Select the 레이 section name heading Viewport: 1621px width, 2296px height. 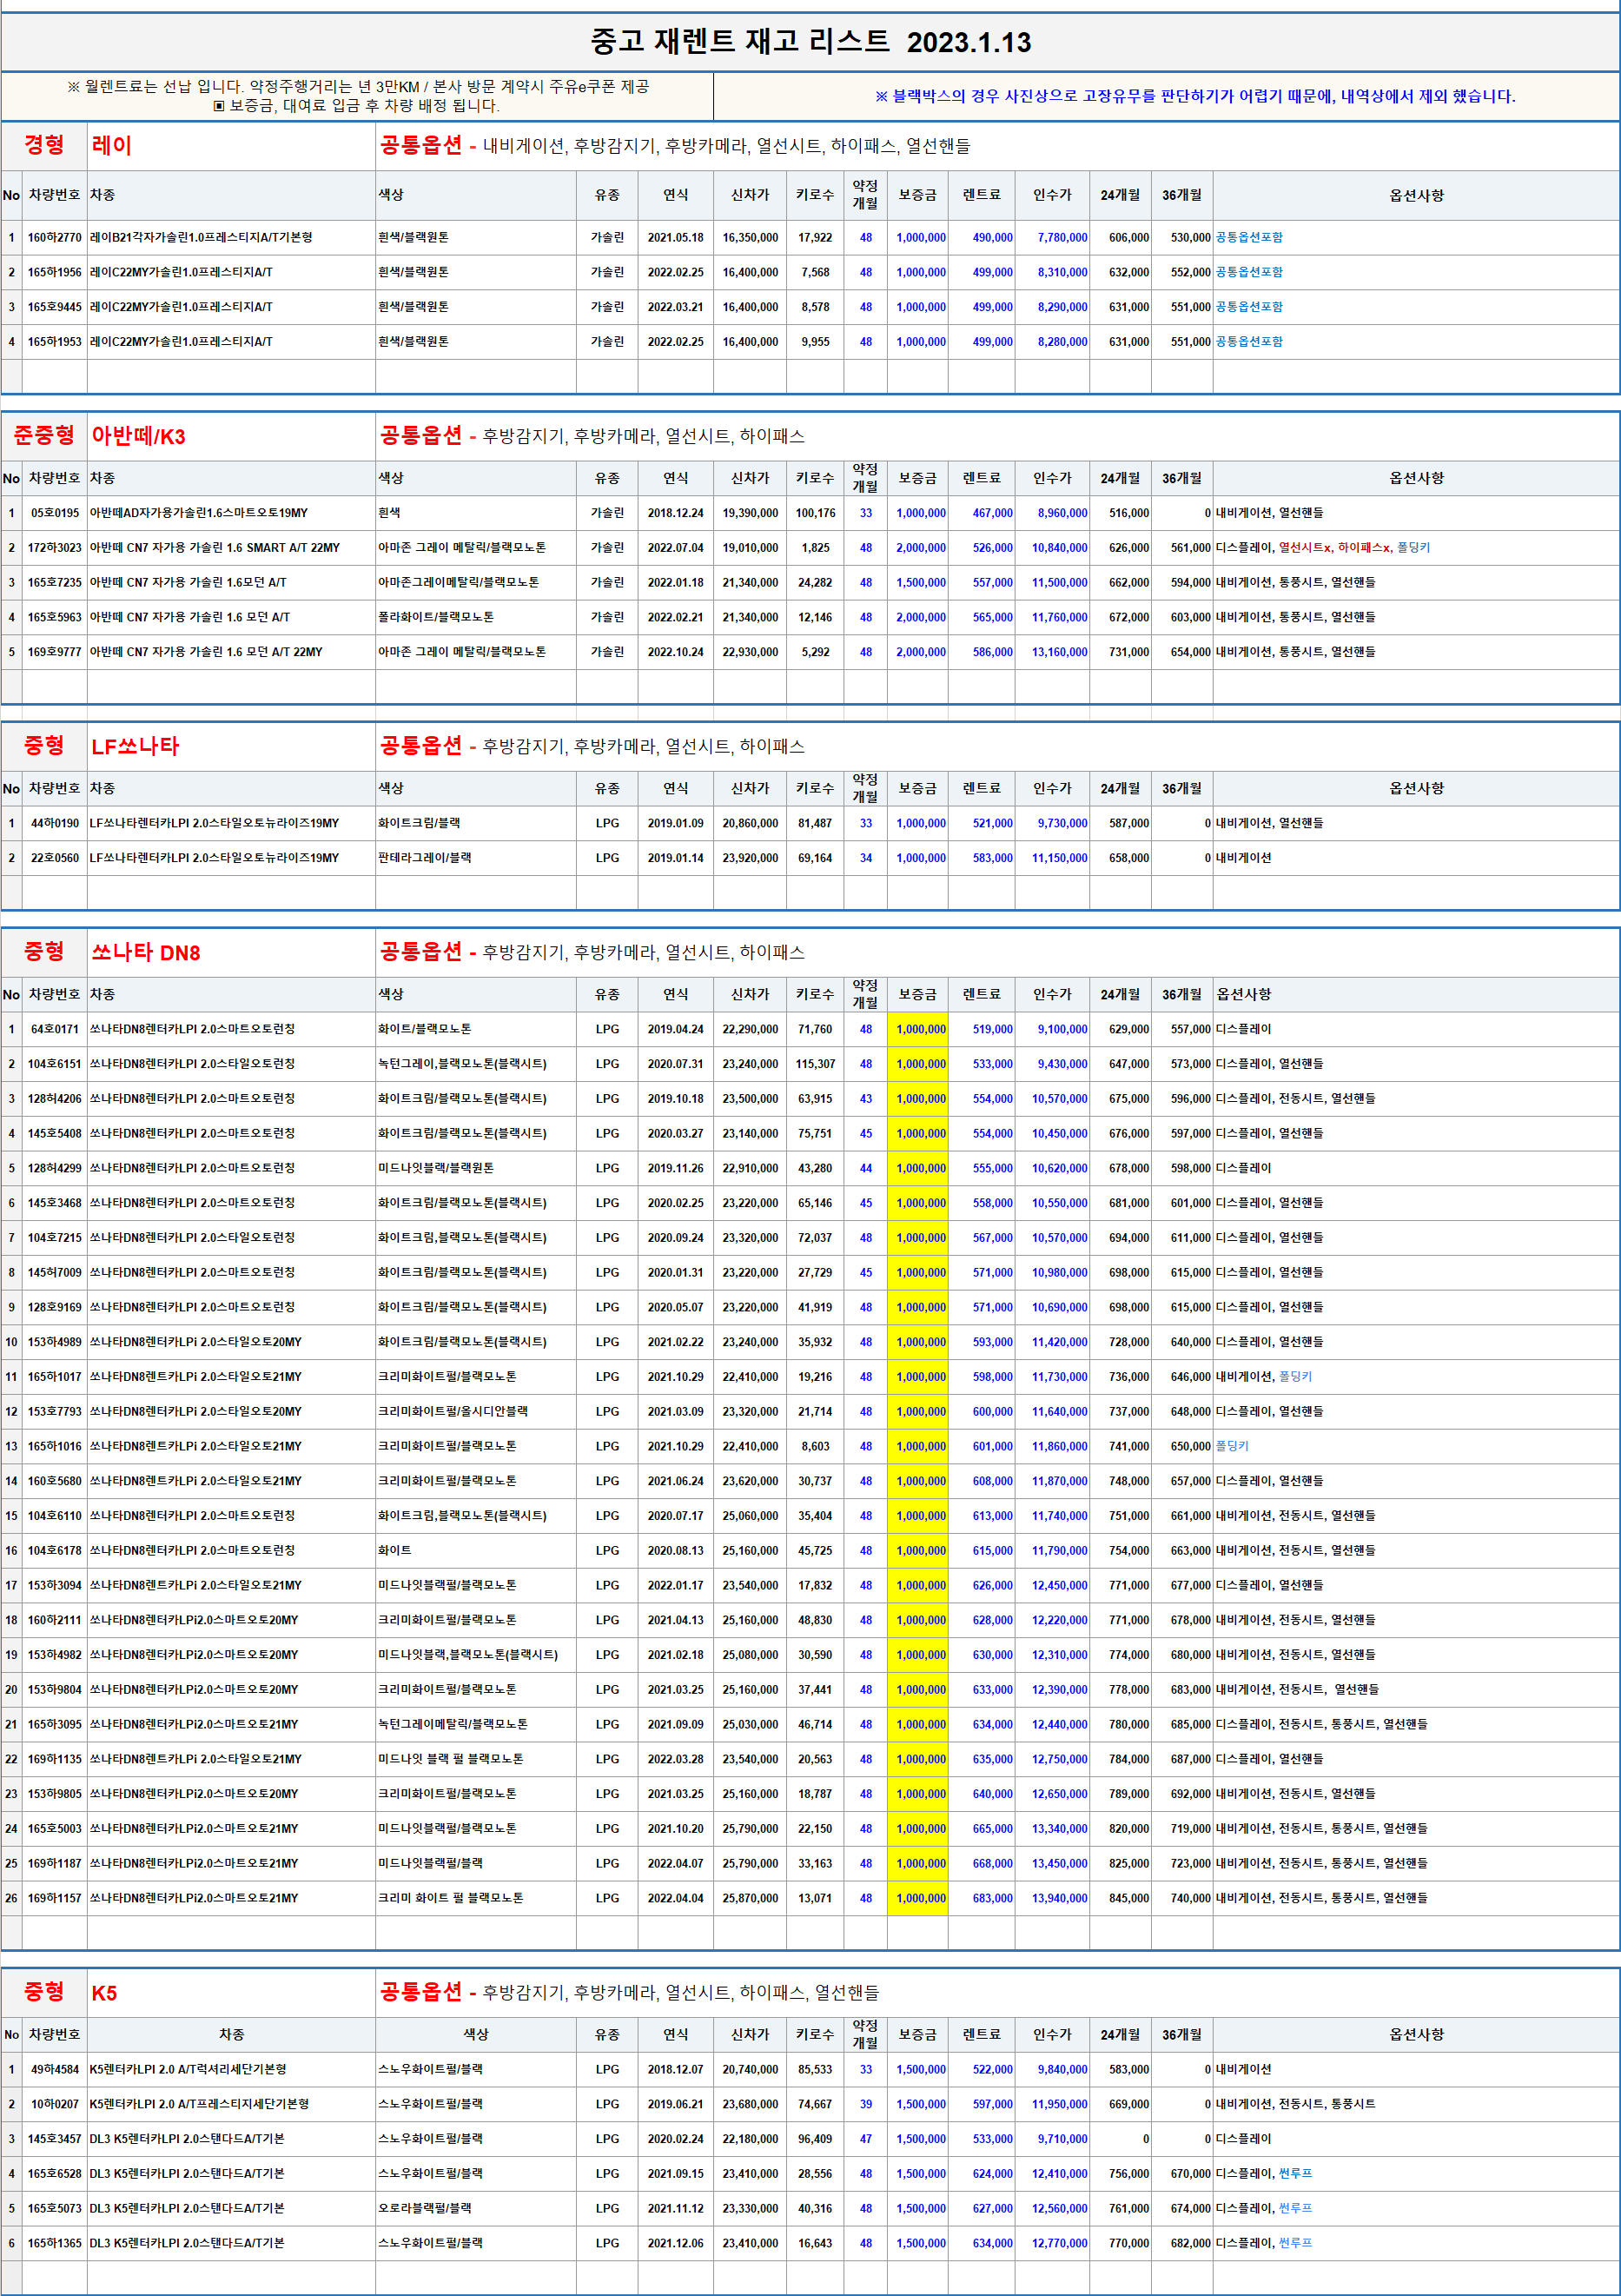coord(112,146)
